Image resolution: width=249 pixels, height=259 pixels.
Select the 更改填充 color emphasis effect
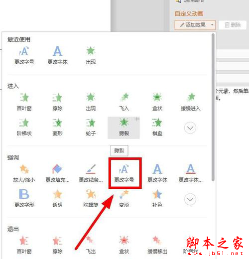58,173
